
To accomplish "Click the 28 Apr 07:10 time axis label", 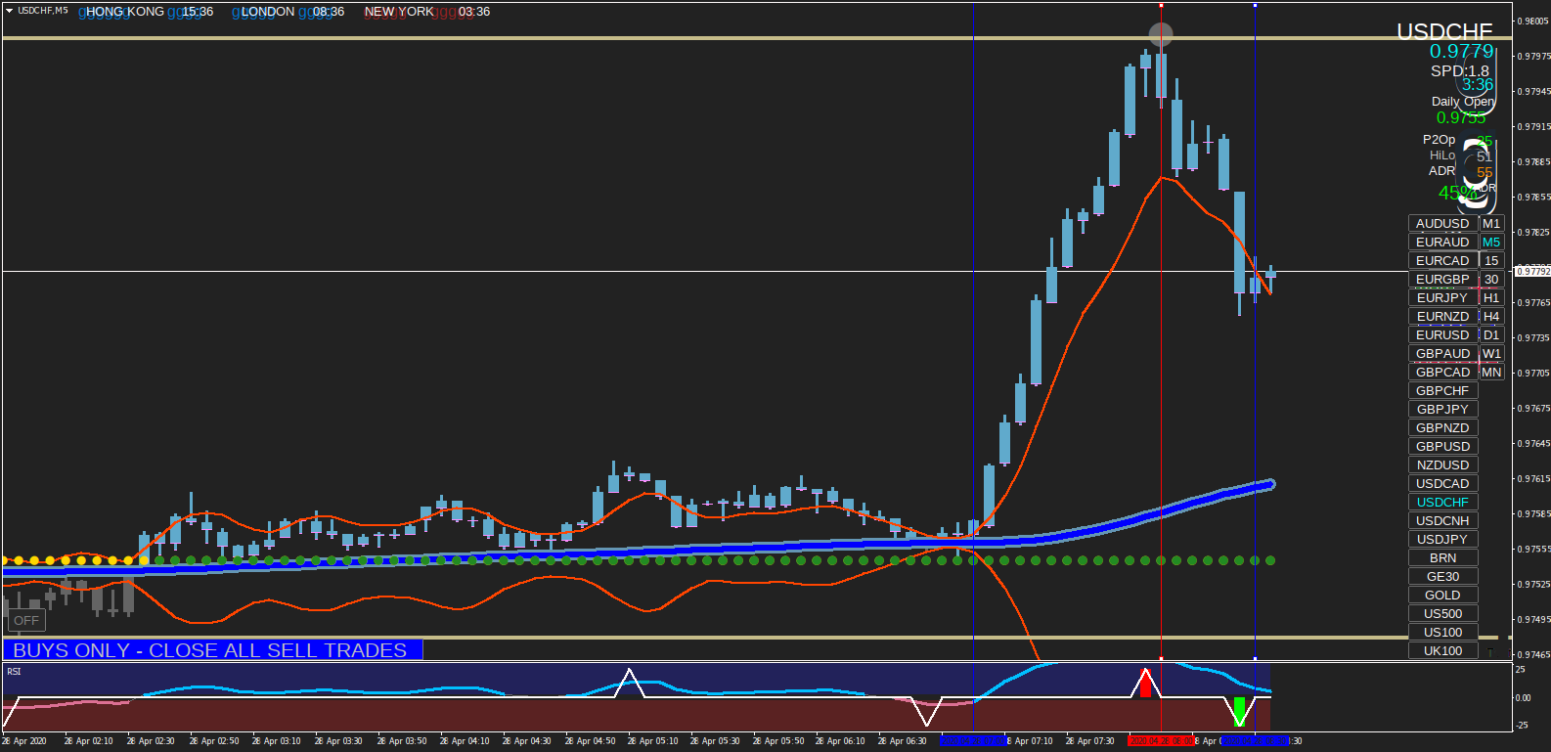I will (x=1030, y=741).
